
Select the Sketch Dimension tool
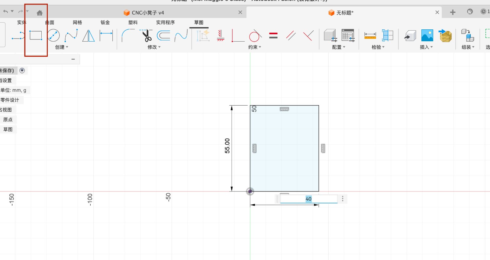coord(106,35)
